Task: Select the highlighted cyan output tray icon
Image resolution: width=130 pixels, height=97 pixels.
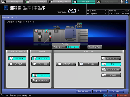Action: [47, 31]
